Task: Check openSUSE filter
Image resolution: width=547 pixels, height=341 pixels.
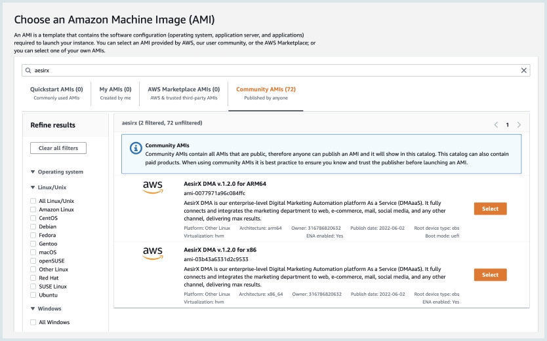Action: (33, 260)
